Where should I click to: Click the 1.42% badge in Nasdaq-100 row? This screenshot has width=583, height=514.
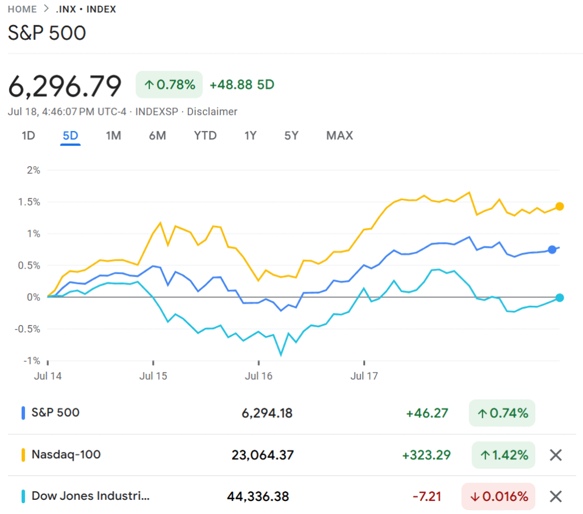[x=503, y=455]
